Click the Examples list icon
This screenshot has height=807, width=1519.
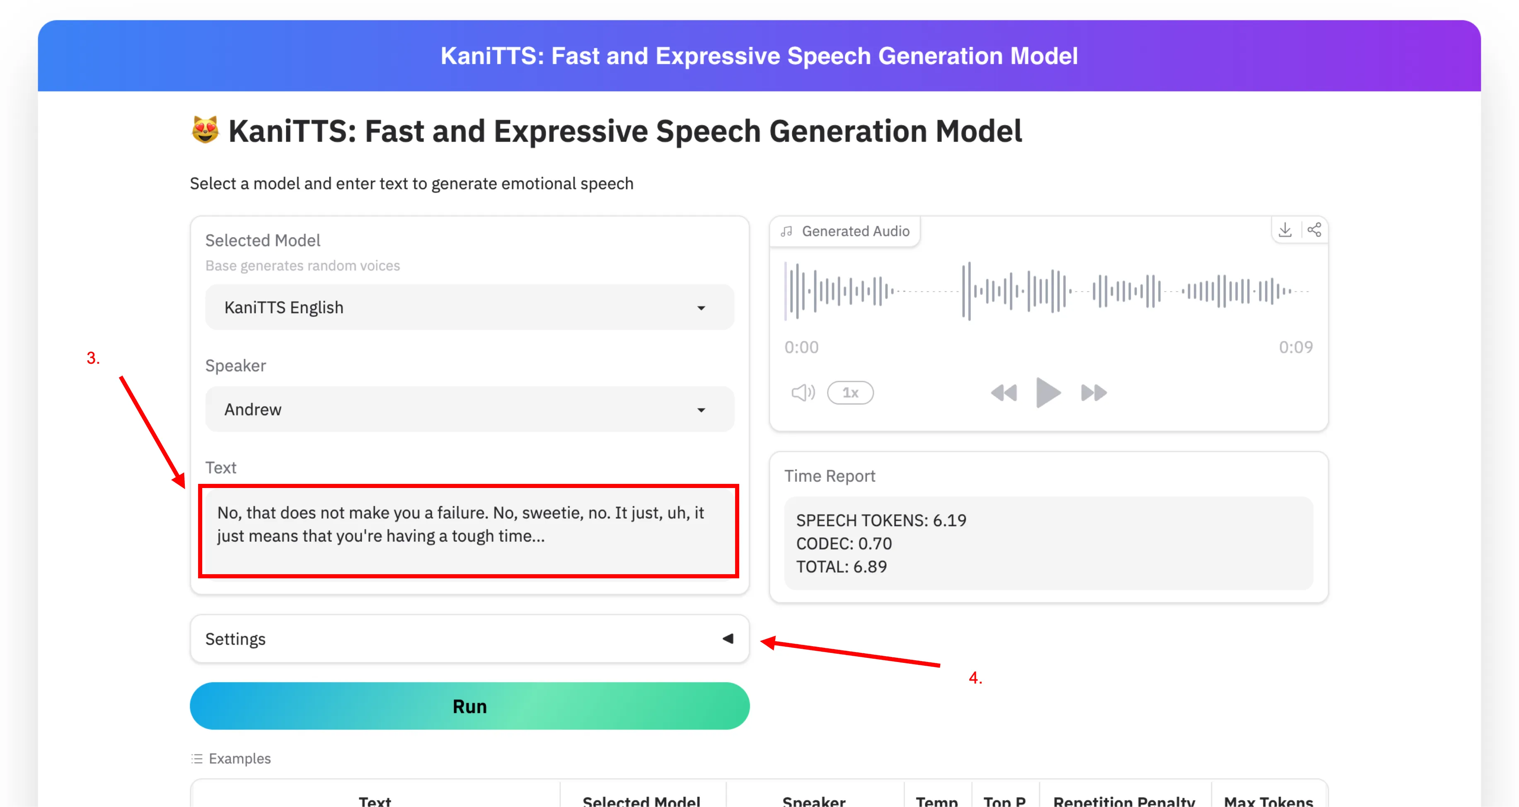point(197,759)
